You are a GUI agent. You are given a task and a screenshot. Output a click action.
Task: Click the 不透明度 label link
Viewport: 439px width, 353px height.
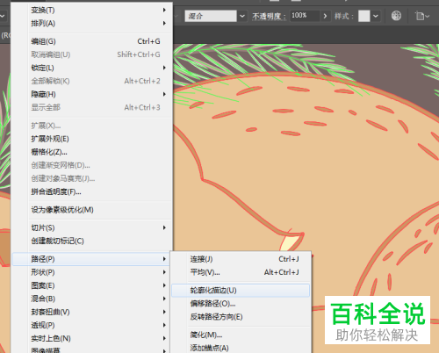[270, 16]
